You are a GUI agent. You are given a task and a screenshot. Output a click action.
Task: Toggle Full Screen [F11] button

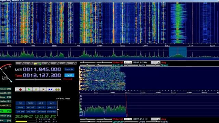pyautogui.click(x=5, y=106)
